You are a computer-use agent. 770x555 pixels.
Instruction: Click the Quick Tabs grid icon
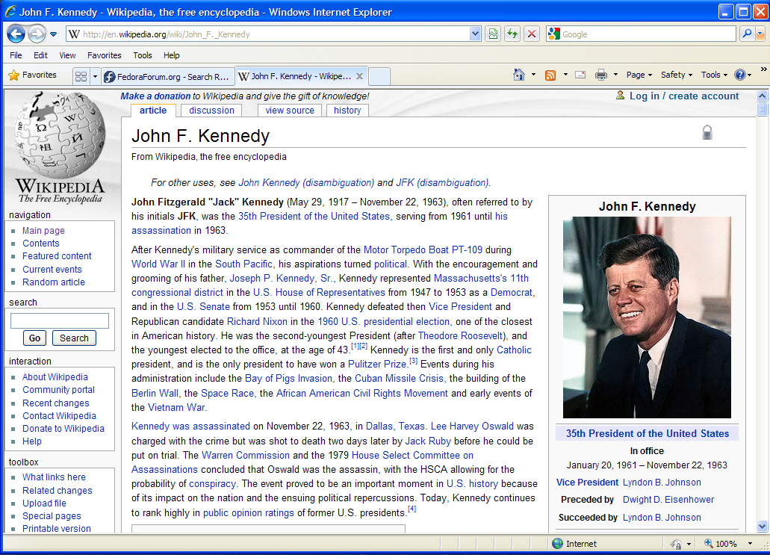coord(81,76)
